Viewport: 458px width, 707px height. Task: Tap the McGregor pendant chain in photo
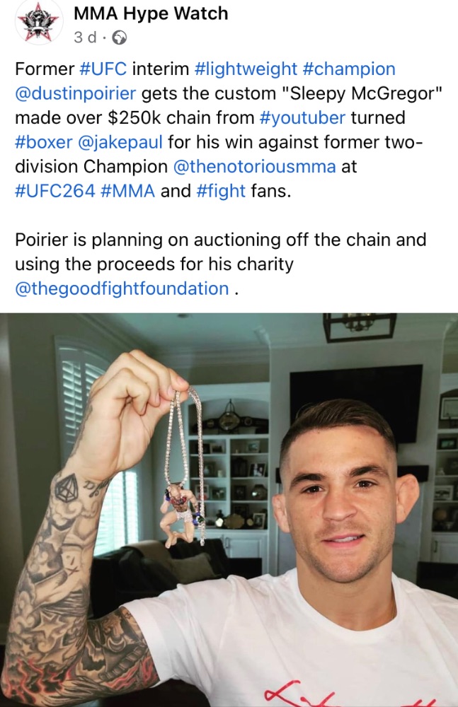tap(188, 467)
